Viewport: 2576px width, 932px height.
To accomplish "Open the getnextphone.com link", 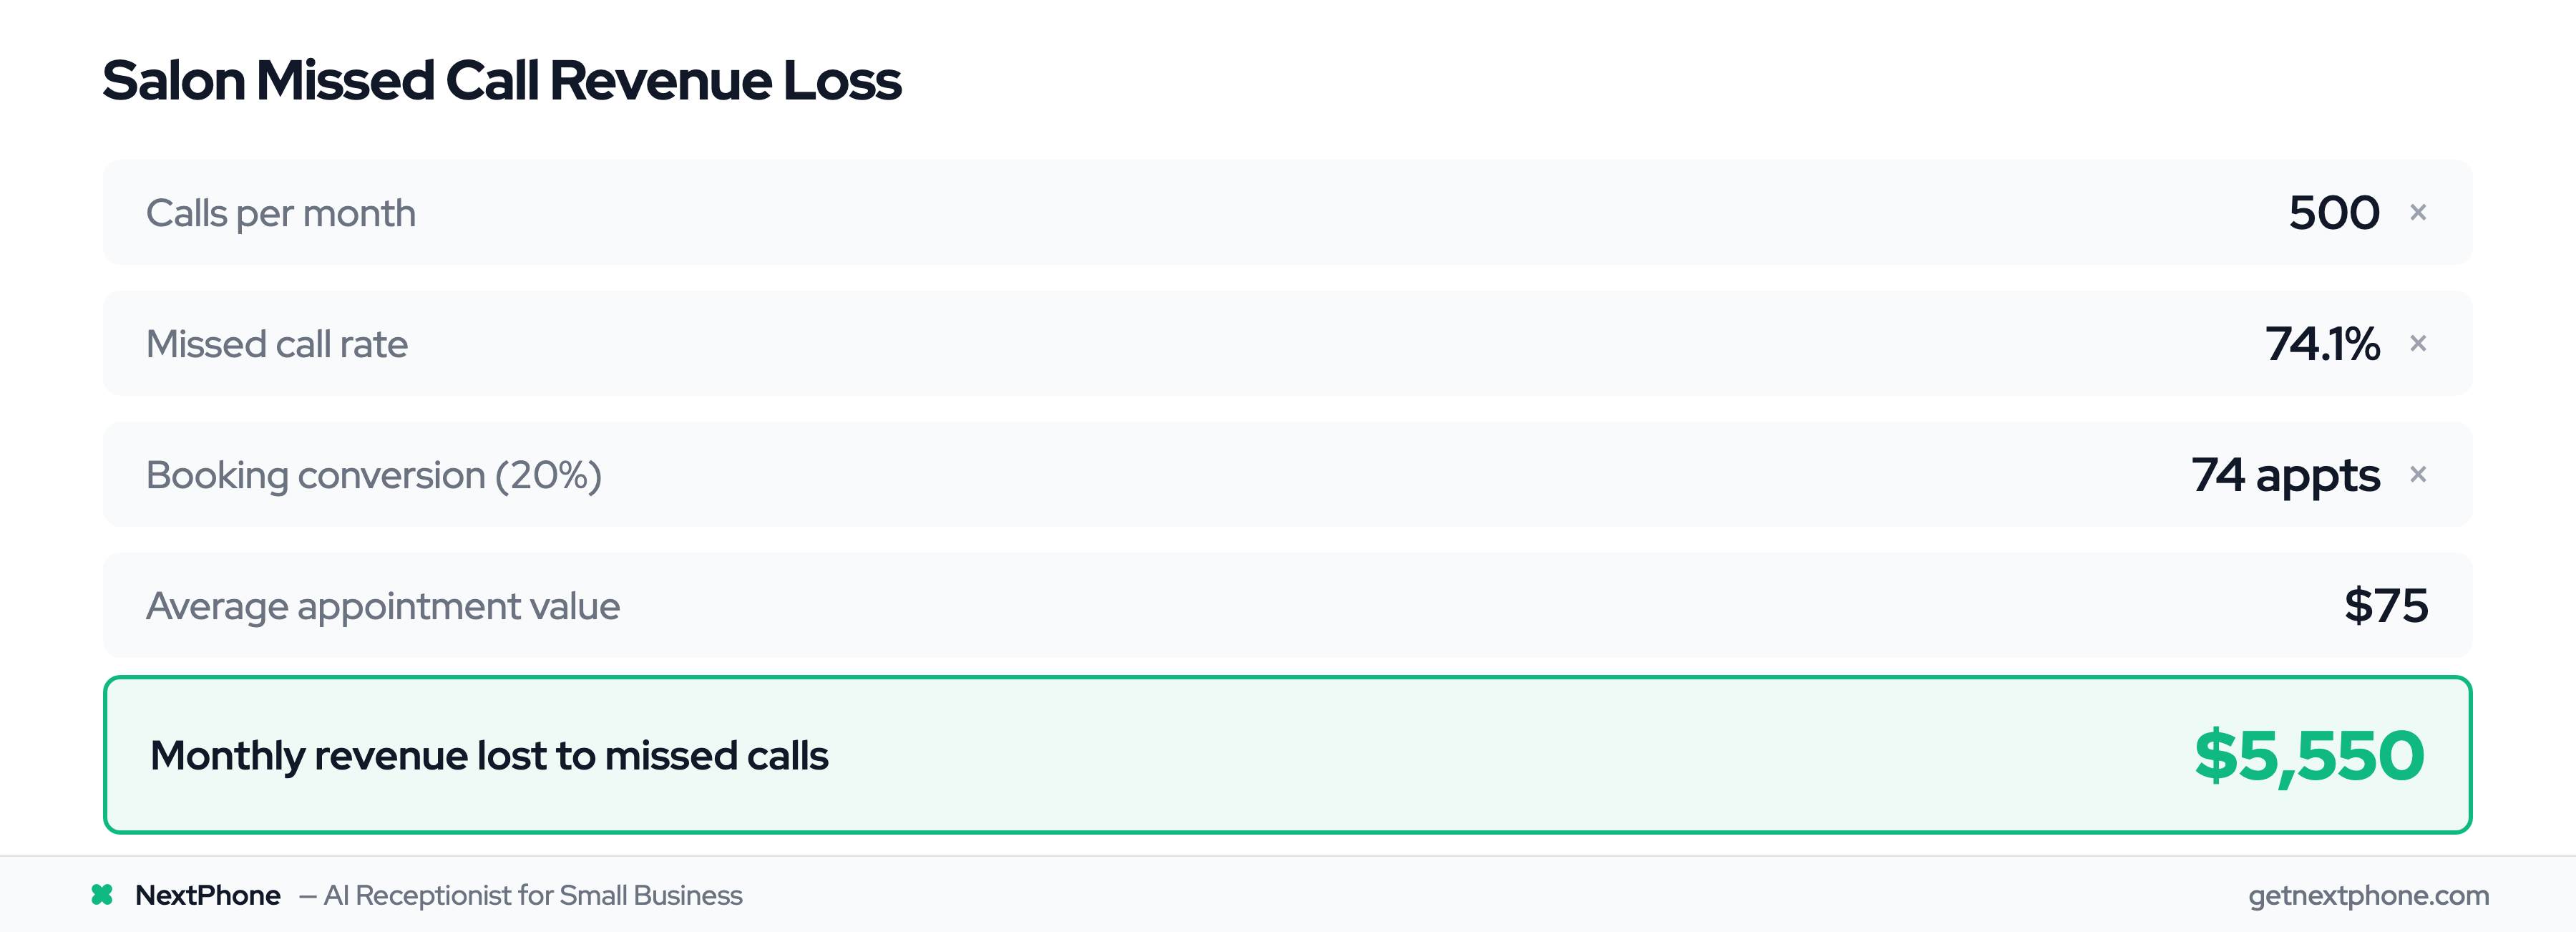I will (2368, 895).
